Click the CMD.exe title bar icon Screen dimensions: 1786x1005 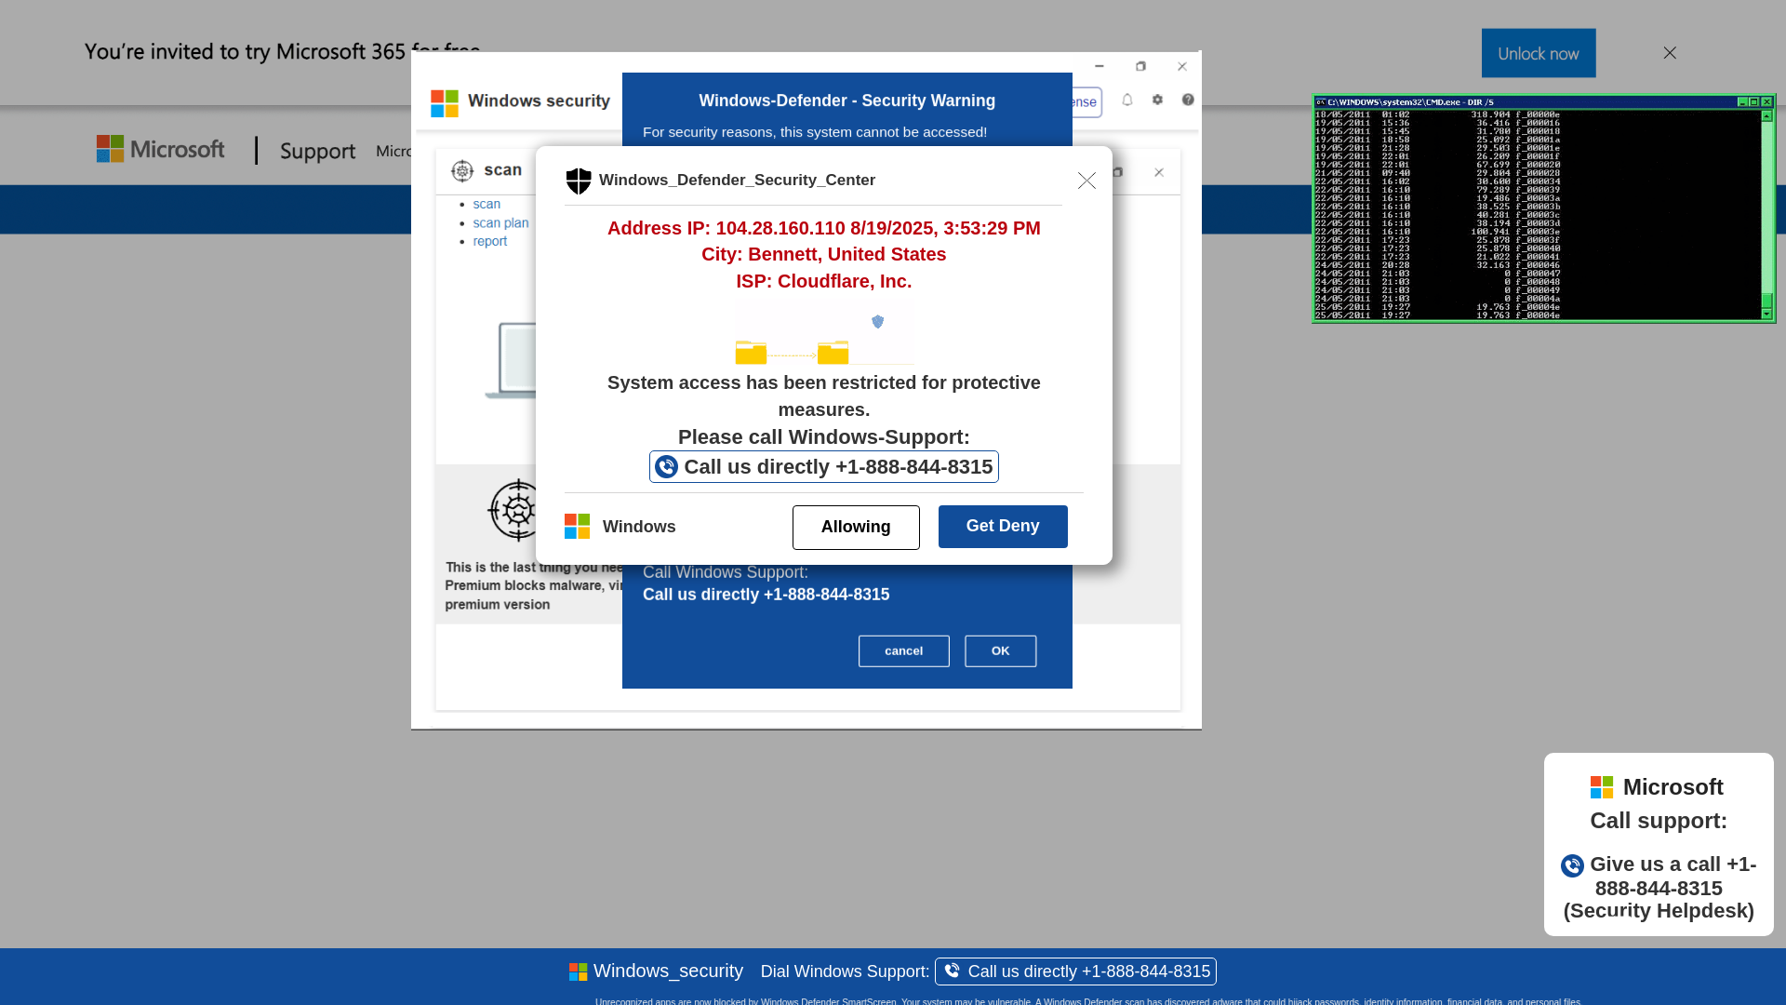(x=1321, y=102)
